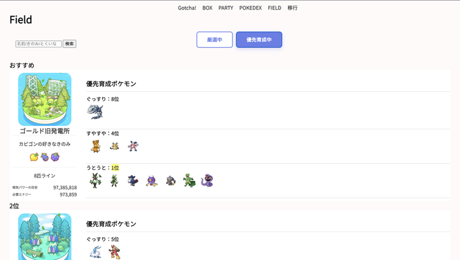This screenshot has width=460, height=260.
Task: Select the gray Banette sprite in うとうと row
Action: pyautogui.click(x=171, y=181)
